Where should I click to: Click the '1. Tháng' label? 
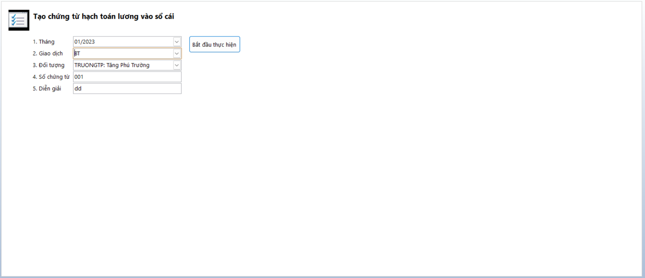pyautogui.click(x=44, y=42)
